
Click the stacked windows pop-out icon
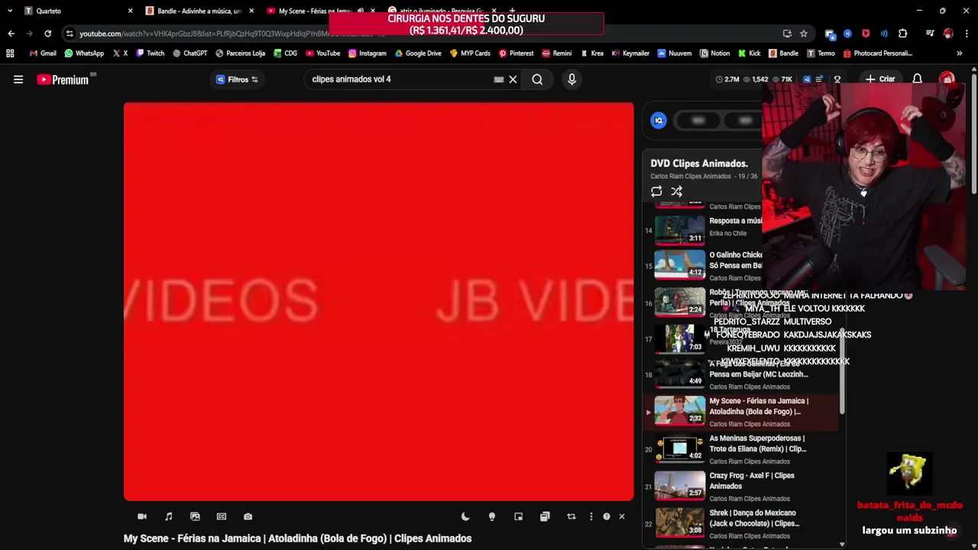pos(545,516)
